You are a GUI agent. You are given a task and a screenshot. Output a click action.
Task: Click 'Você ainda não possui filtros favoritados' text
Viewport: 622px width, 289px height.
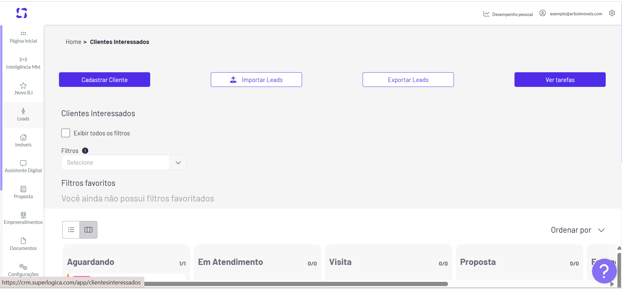(x=137, y=199)
